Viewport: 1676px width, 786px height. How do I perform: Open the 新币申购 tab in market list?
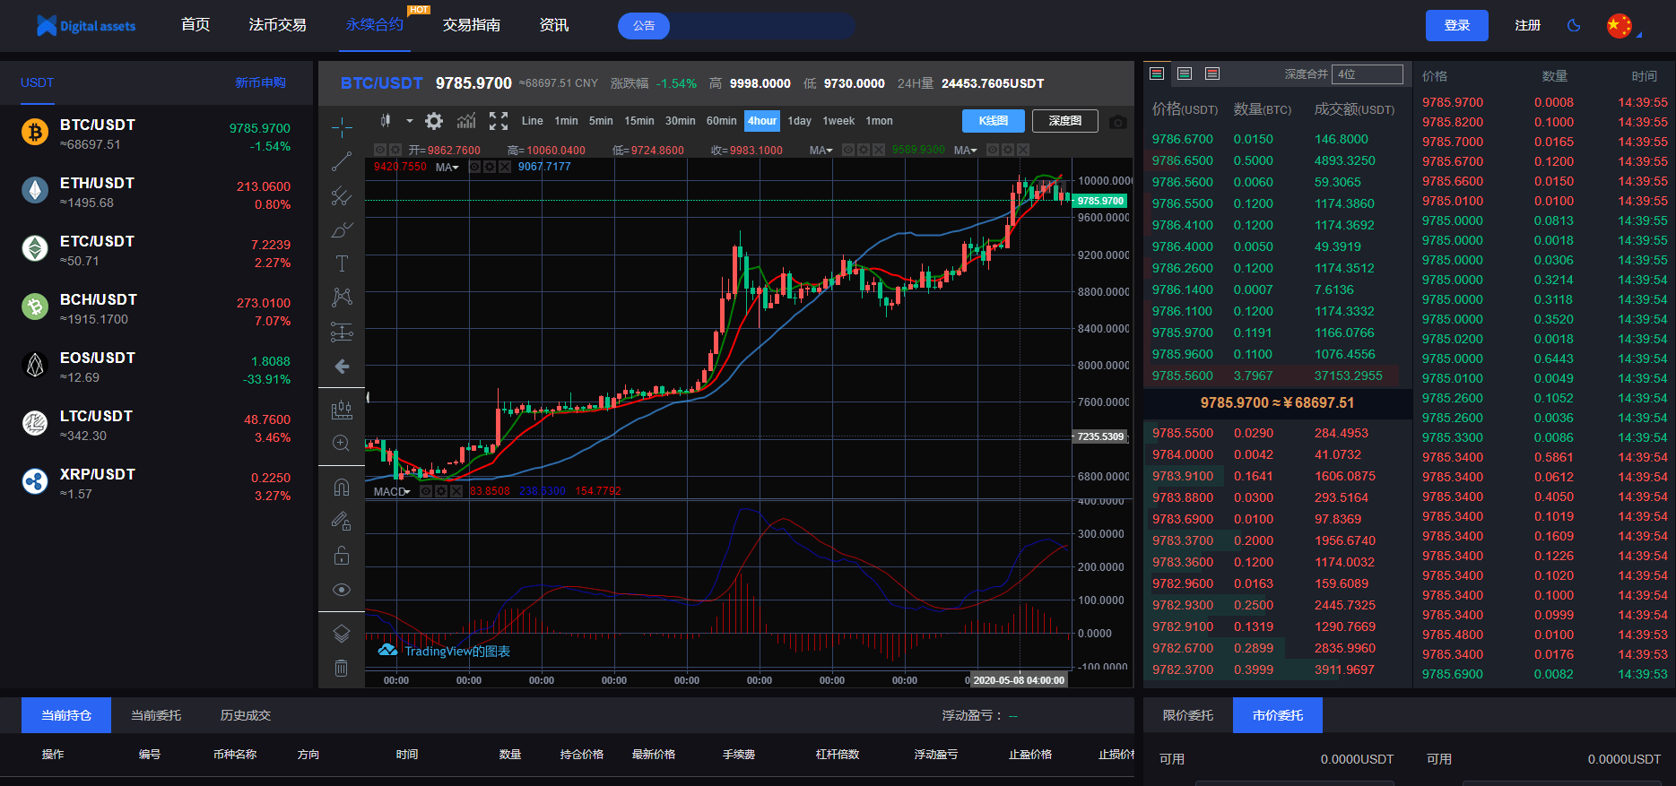click(260, 82)
